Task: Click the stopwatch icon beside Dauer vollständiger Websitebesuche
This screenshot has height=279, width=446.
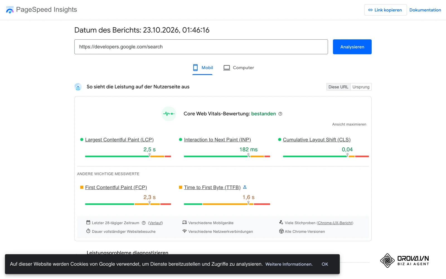Action: tap(88, 231)
